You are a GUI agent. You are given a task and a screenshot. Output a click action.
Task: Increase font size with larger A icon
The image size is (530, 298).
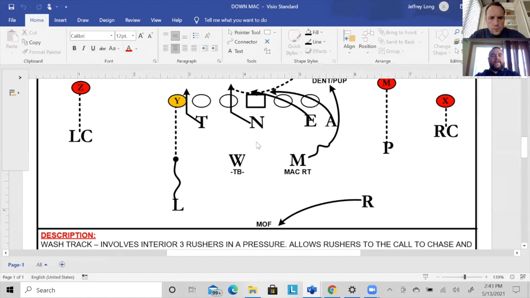(x=141, y=36)
